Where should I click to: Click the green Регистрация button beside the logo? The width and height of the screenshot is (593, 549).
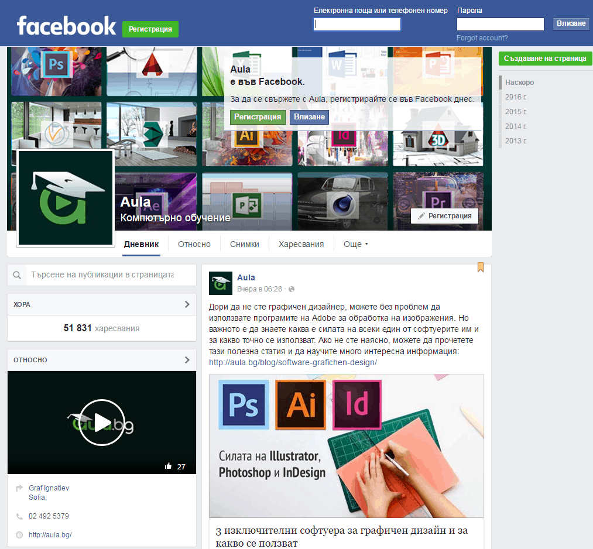pos(150,29)
